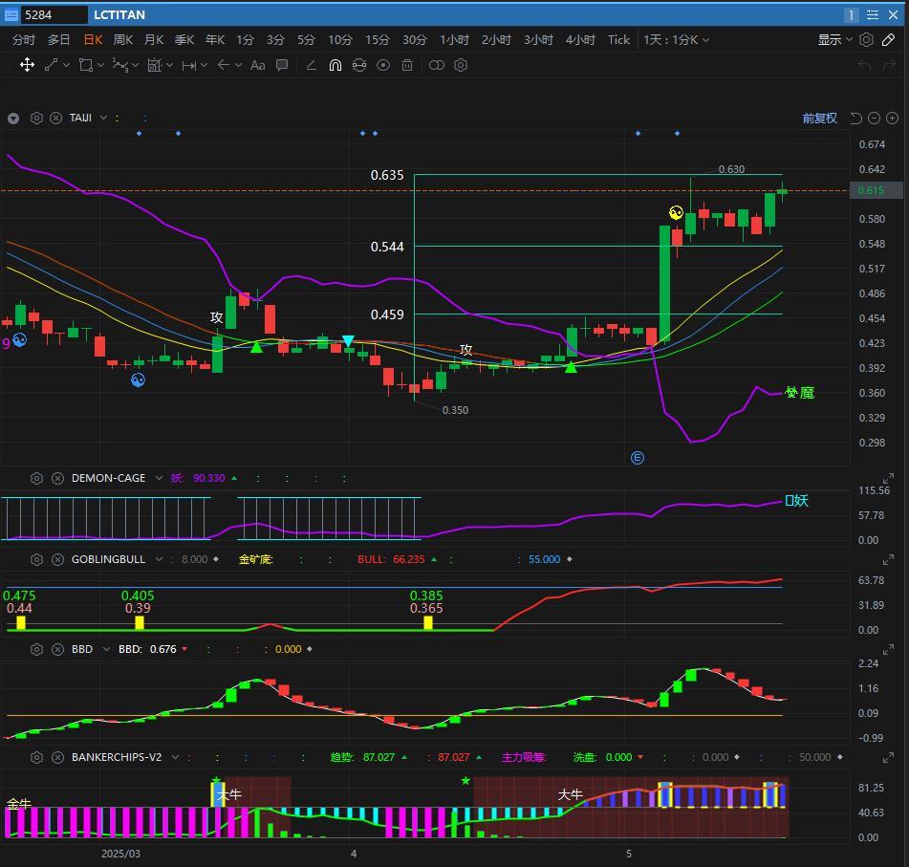Click the window number 1 button
909x867 pixels.
[851, 14]
